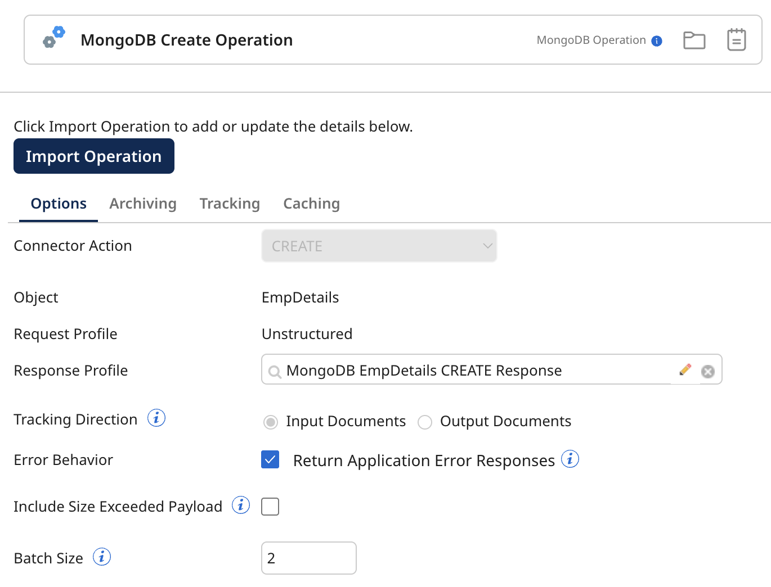Screen dimensions: 771x587
Task: Click the search magnifier in Response Profile field
Action: (275, 371)
